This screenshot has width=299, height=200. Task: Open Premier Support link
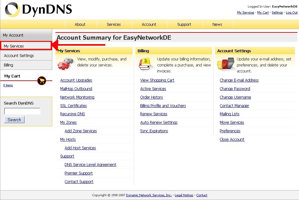coord(79,173)
